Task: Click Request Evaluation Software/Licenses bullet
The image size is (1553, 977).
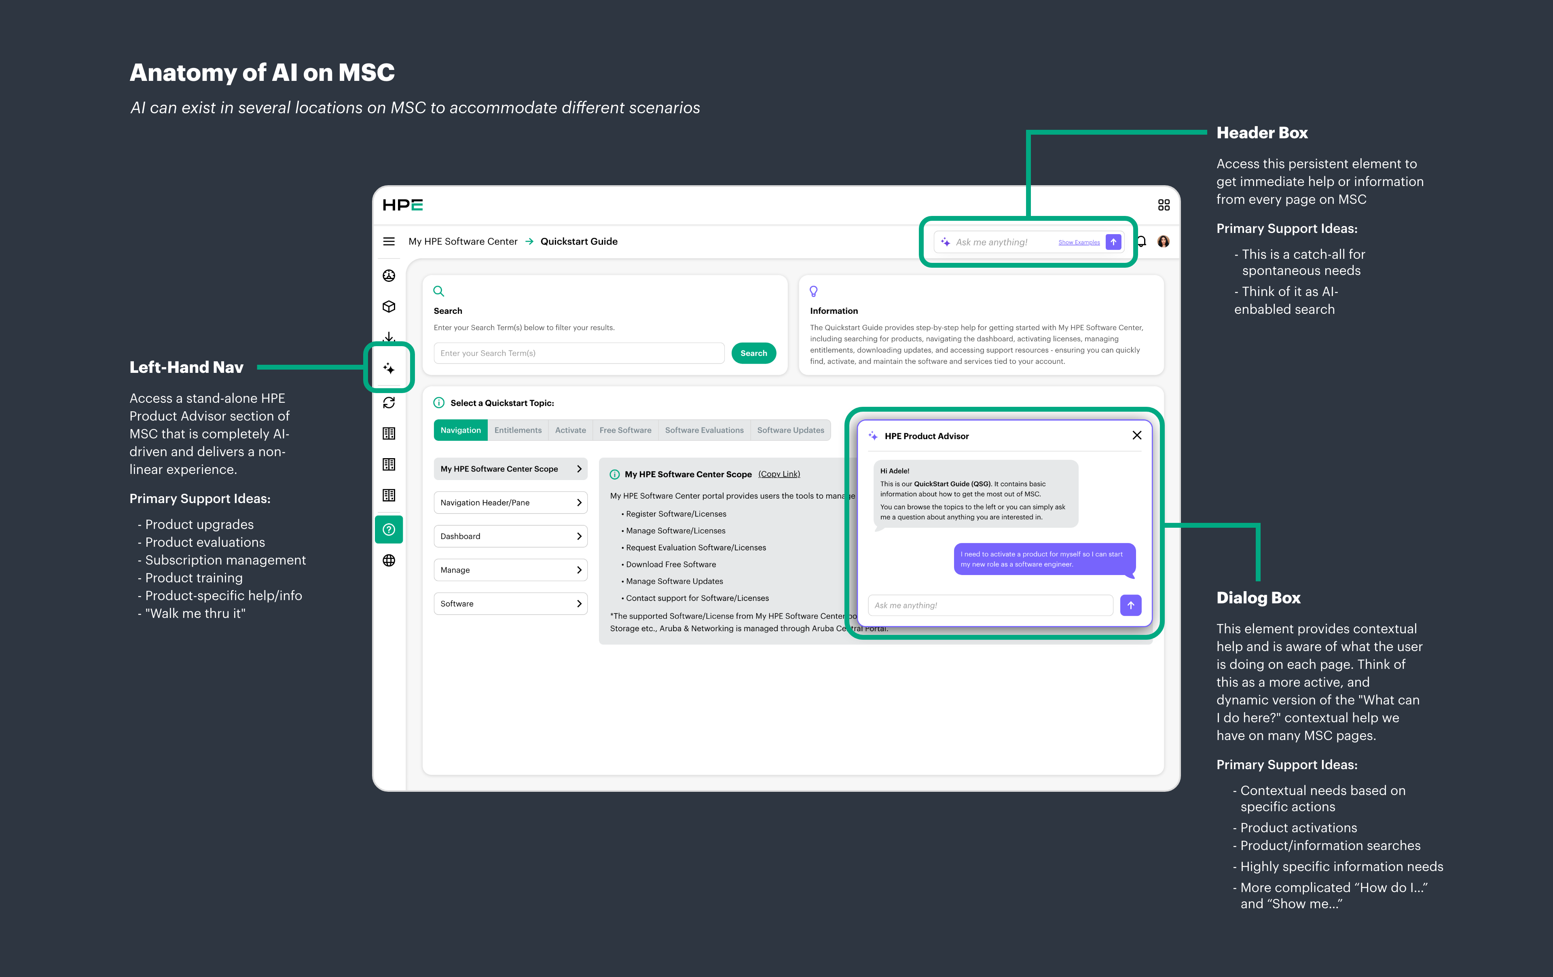Action: click(x=695, y=548)
